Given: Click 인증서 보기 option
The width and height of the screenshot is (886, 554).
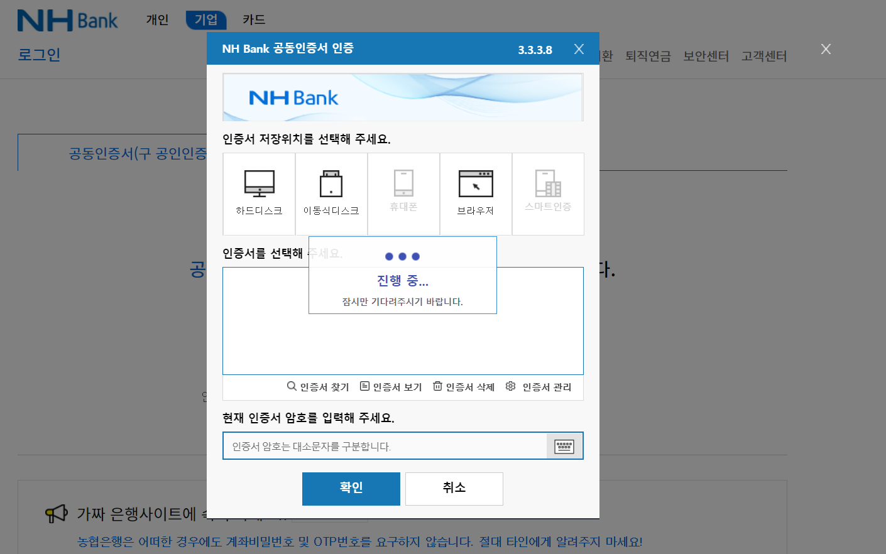Looking at the screenshot, I should (391, 387).
